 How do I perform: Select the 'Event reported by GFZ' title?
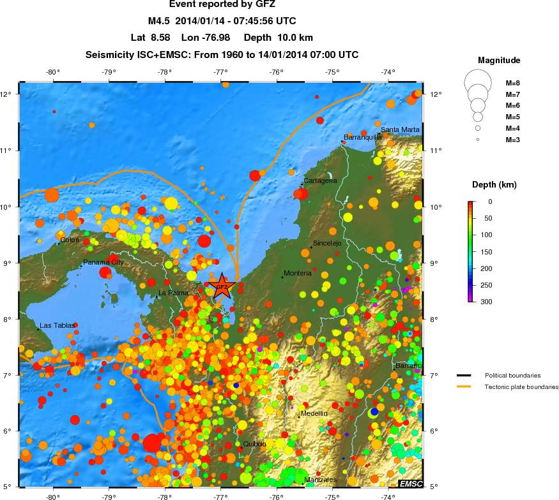(x=222, y=4)
